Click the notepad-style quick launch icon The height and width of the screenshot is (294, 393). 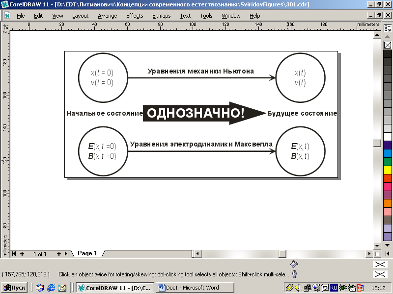pos(62,288)
